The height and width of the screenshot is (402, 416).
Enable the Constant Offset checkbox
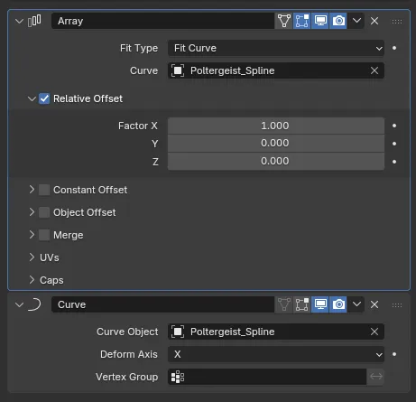coord(44,190)
